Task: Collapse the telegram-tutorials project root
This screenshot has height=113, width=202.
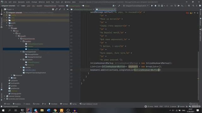Action: point(4,13)
